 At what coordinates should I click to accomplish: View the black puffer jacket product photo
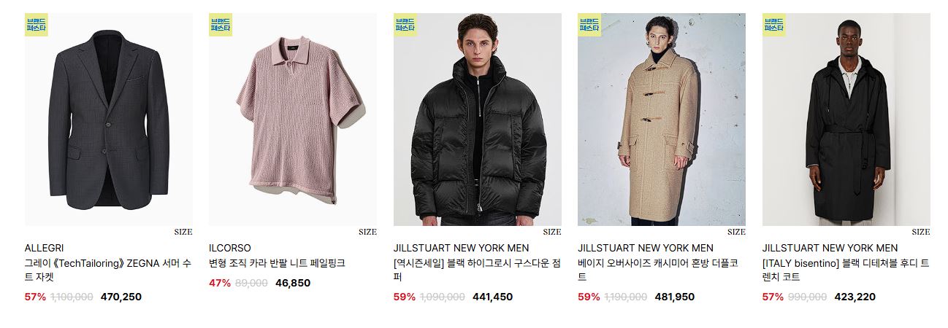tap(478, 120)
